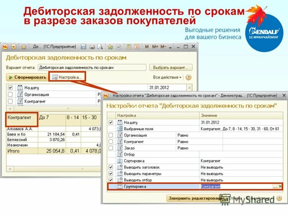The width and height of the screenshot is (288, 216).
Task: Click the Организация filter icon in the report window
Action: click(20, 94)
